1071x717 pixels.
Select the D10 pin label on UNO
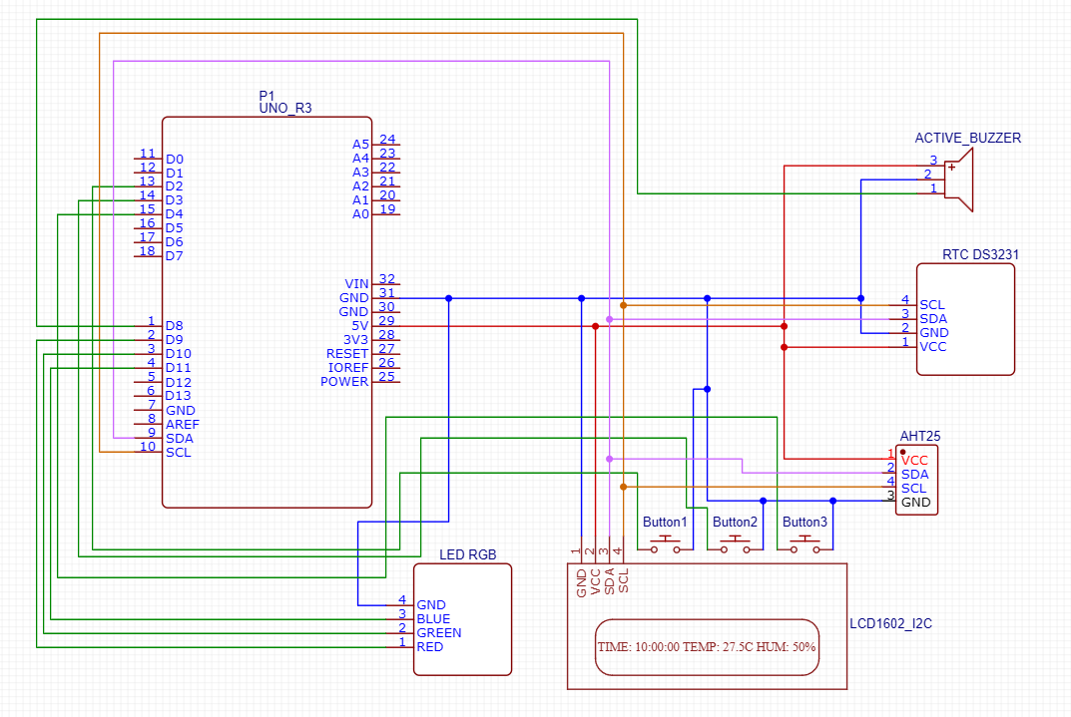click(x=179, y=353)
